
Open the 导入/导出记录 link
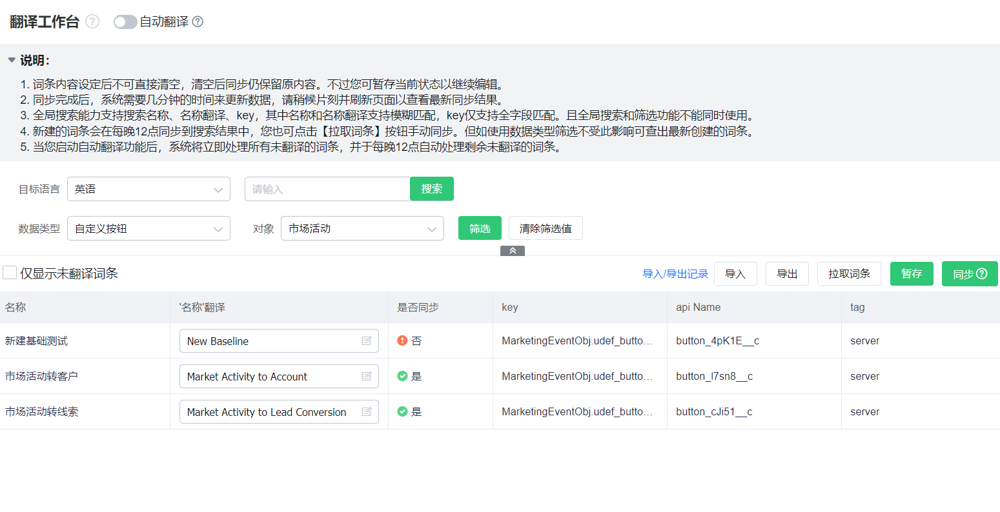(675, 274)
